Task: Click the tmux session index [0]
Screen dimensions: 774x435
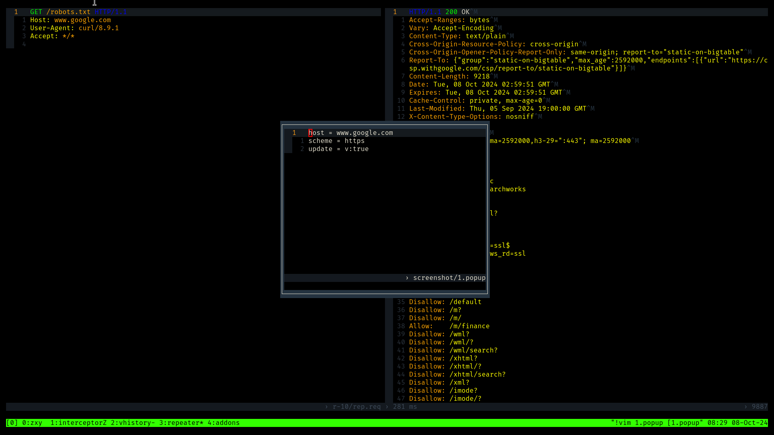Action: 12,423
